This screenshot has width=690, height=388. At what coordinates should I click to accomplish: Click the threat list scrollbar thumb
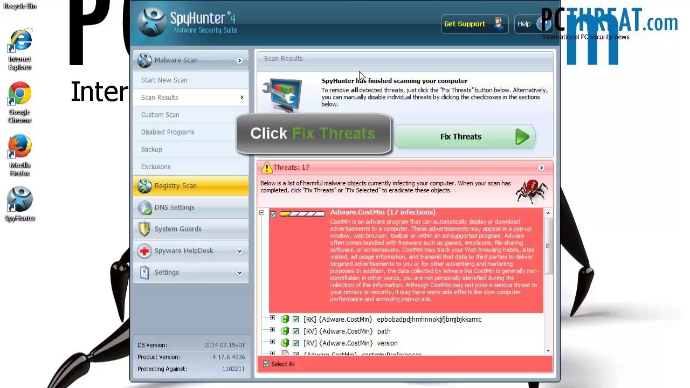tap(548, 246)
